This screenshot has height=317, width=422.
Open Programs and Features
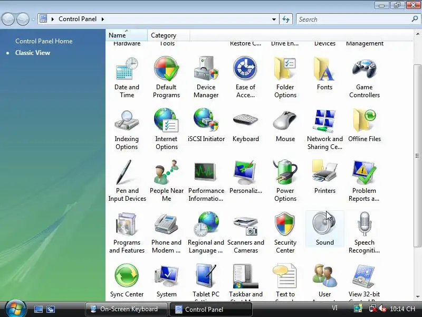tap(127, 233)
